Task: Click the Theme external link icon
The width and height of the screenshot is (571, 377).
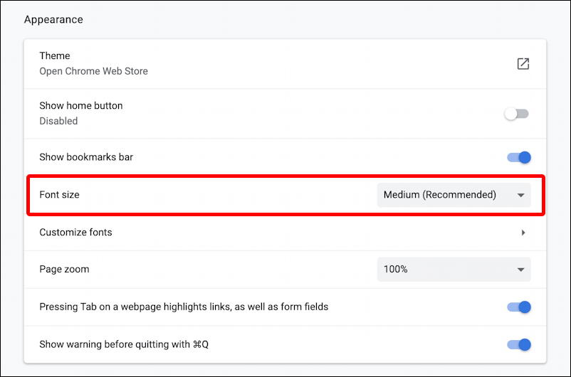Action: (523, 64)
